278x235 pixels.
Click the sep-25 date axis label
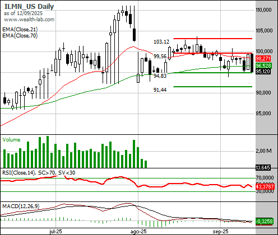[x=221, y=232]
